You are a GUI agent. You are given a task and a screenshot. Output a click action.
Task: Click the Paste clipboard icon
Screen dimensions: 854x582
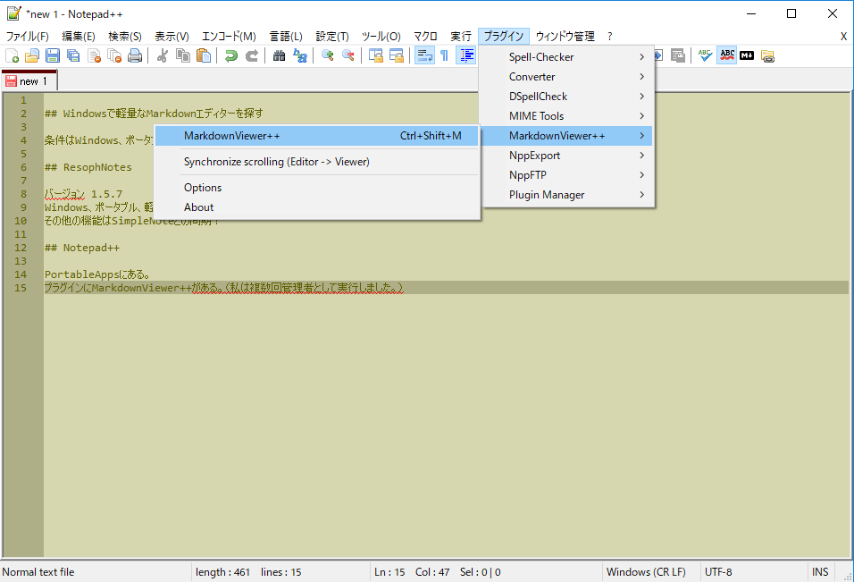(203, 55)
